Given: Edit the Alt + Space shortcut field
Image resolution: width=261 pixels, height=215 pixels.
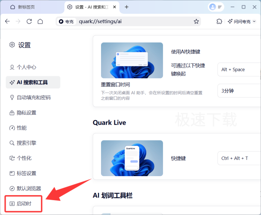Looking at the screenshot, I should [x=239, y=69].
